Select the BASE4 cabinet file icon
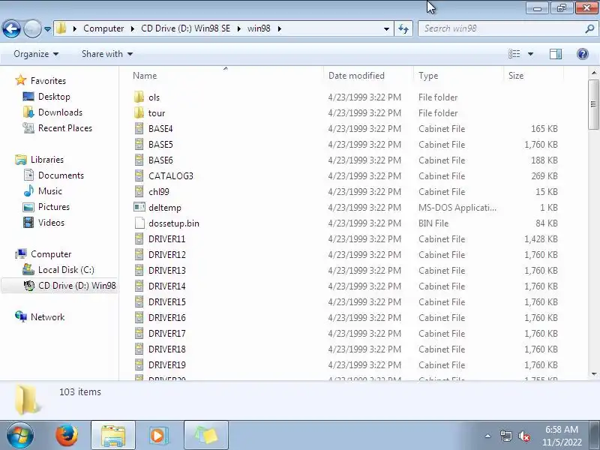 pyautogui.click(x=139, y=128)
